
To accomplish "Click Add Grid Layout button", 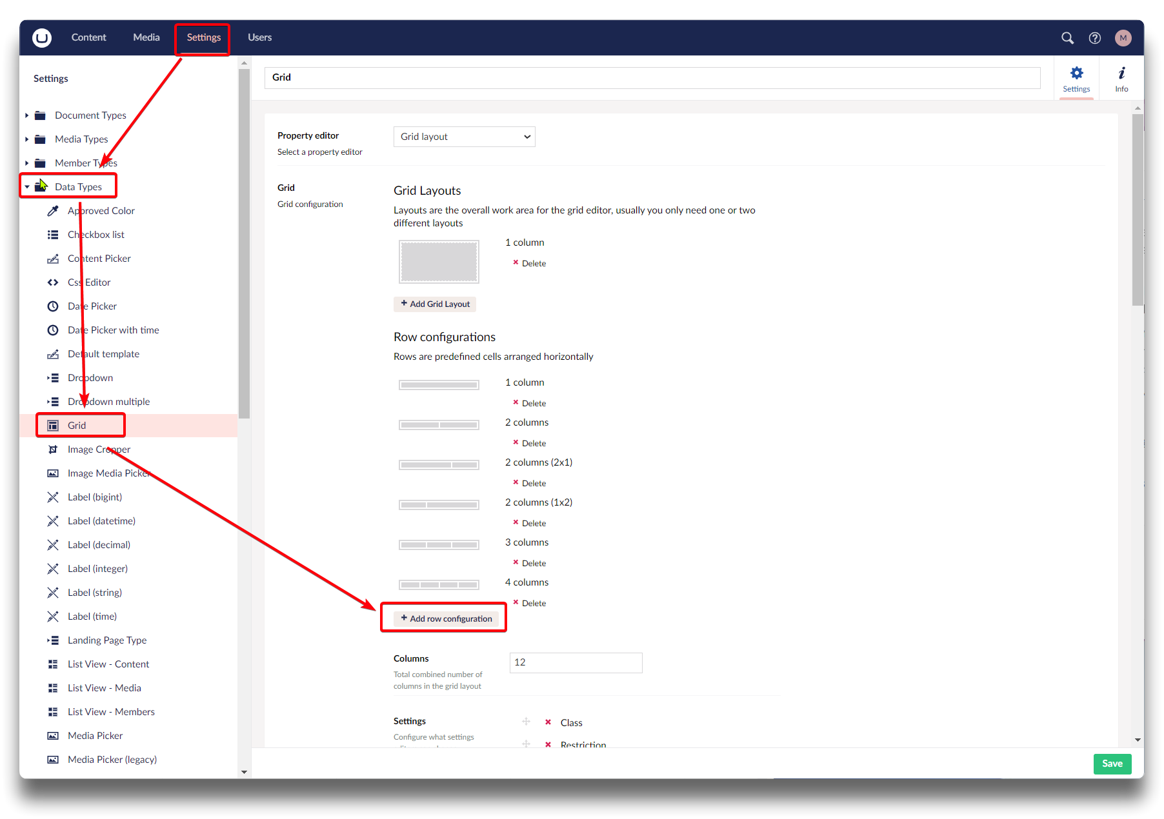I will point(435,304).
